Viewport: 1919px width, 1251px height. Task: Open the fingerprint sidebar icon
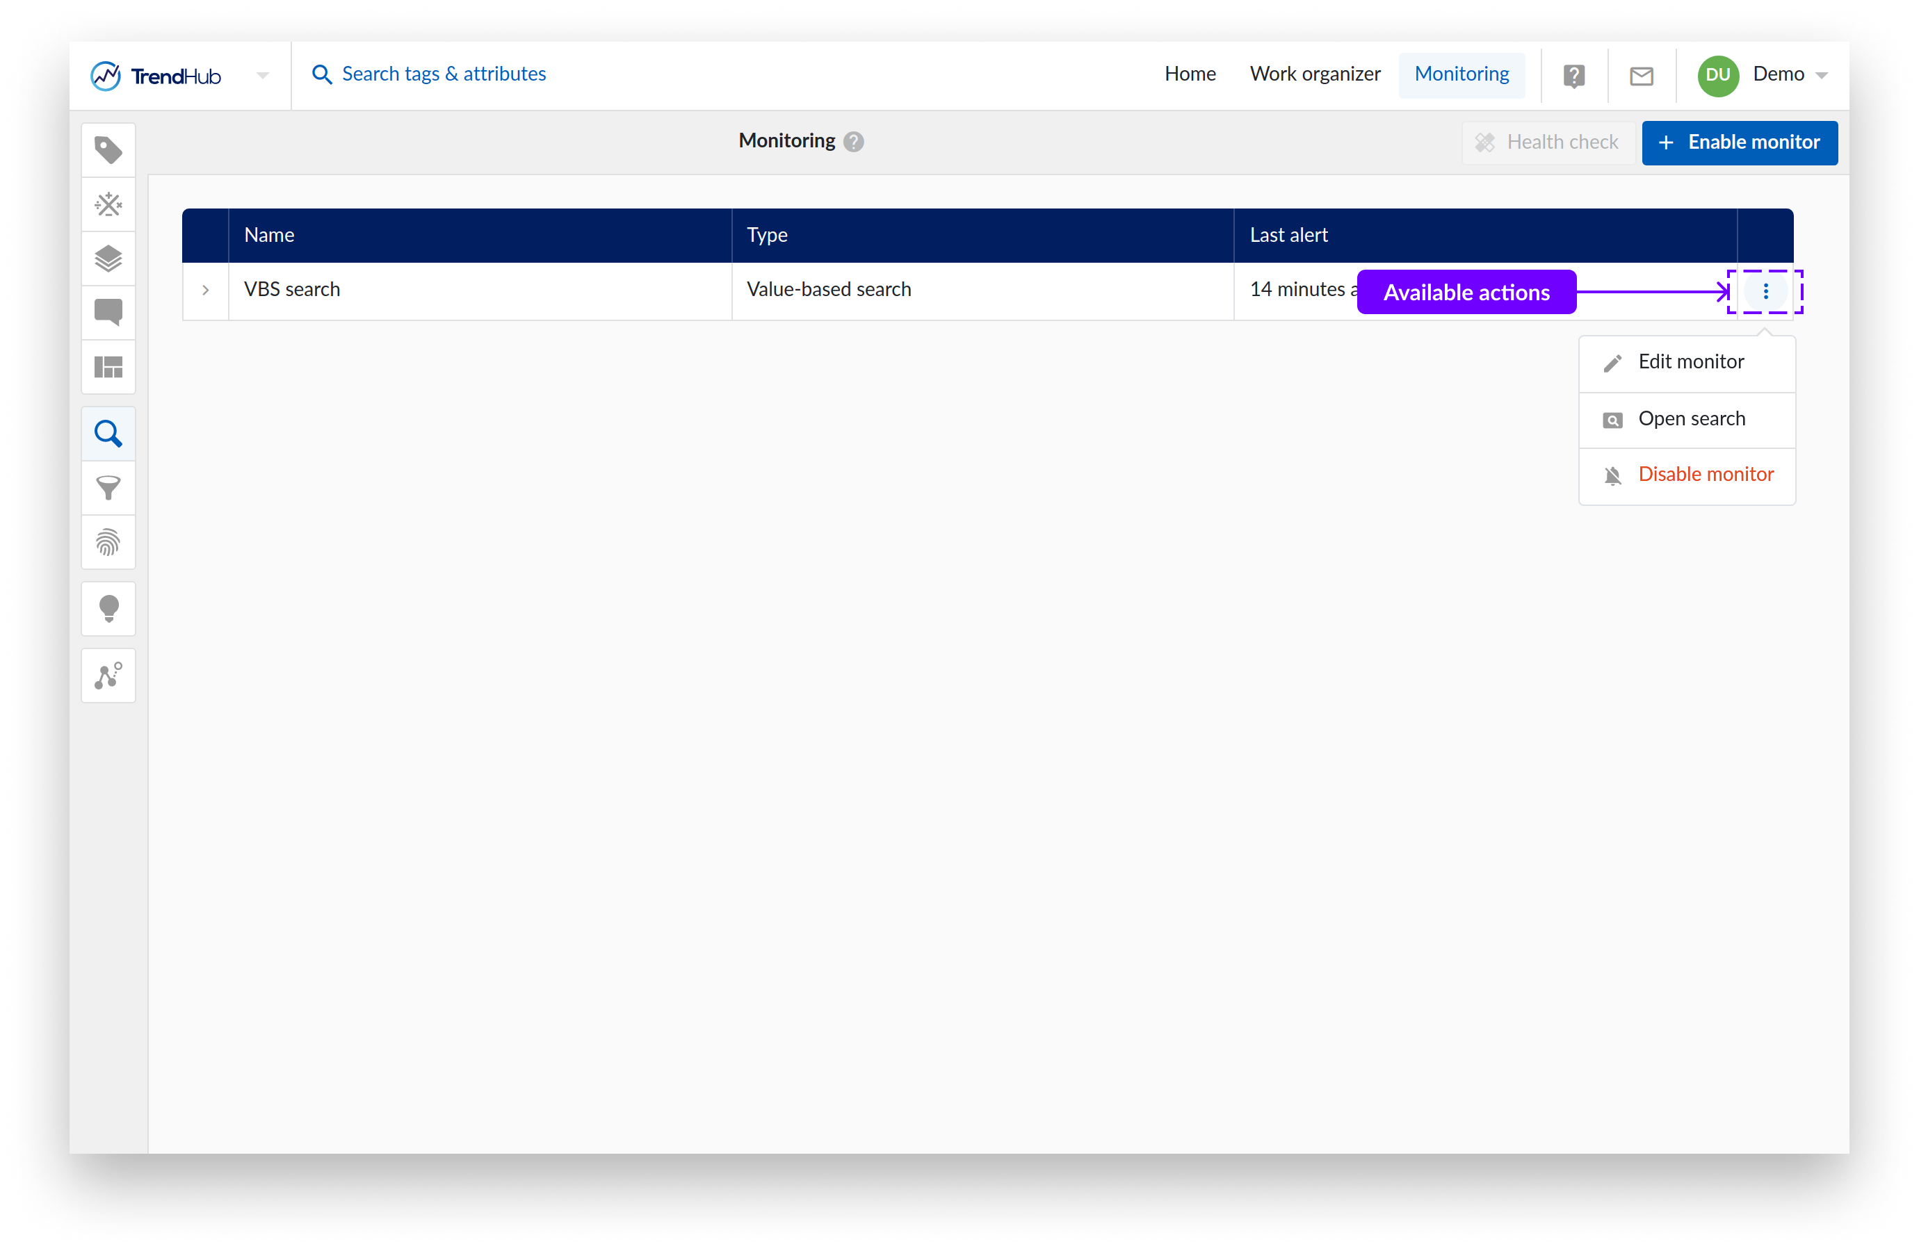coord(108,541)
